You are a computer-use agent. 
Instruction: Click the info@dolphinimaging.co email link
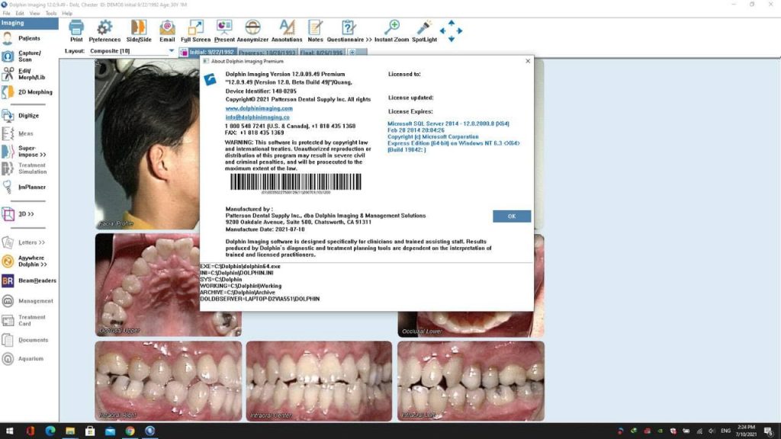click(x=257, y=117)
